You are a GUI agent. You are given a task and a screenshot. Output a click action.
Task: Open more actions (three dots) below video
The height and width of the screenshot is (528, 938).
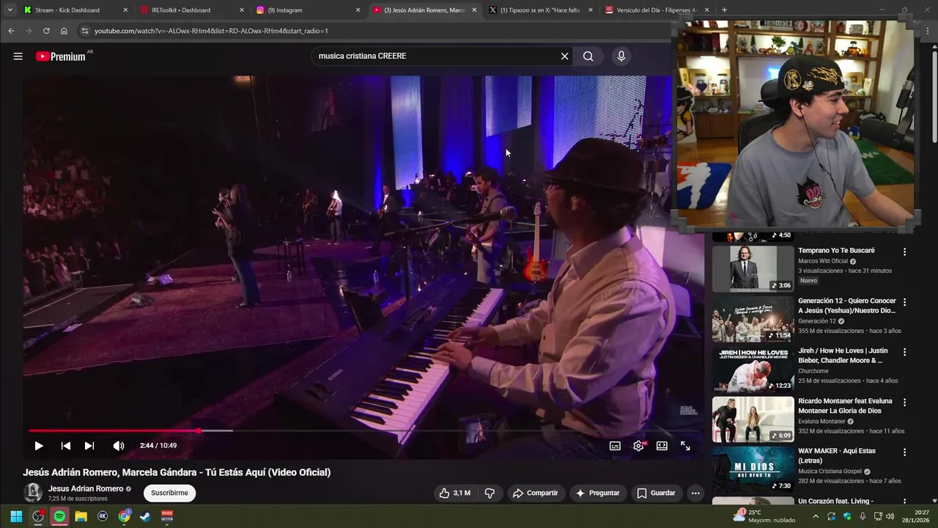click(x=695, y=493)
